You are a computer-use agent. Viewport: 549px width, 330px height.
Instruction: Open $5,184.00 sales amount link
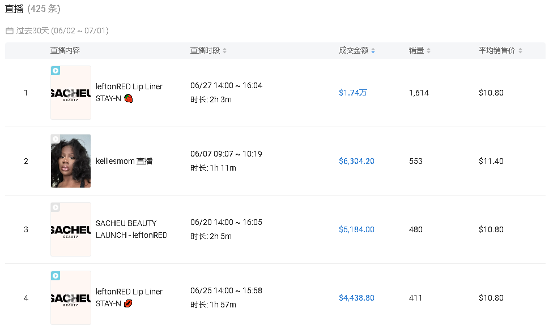pos(356,229)
